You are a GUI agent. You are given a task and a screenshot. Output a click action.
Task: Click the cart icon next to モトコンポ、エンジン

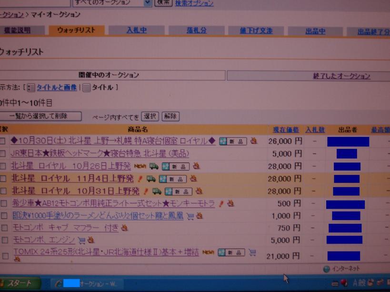81,240
